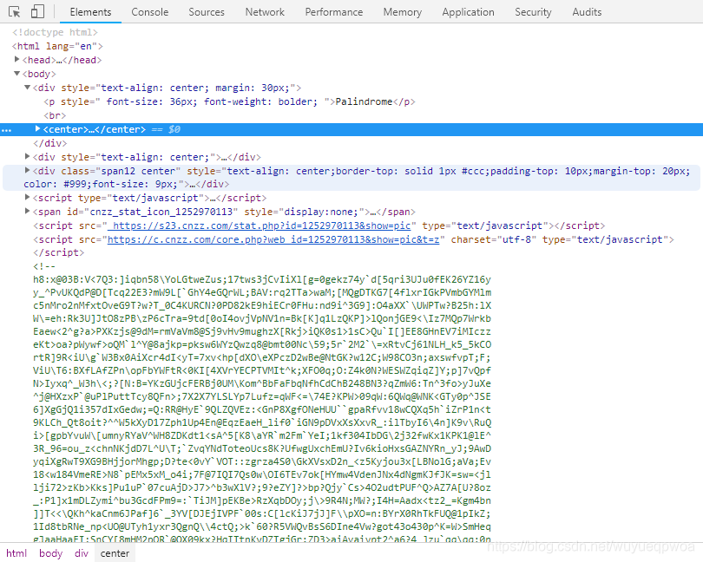This screenshot has height=562, width=703.
Task: Click the comment line starting with ViU\T6:BXfLAfZPn
Action: click(262, 370)
